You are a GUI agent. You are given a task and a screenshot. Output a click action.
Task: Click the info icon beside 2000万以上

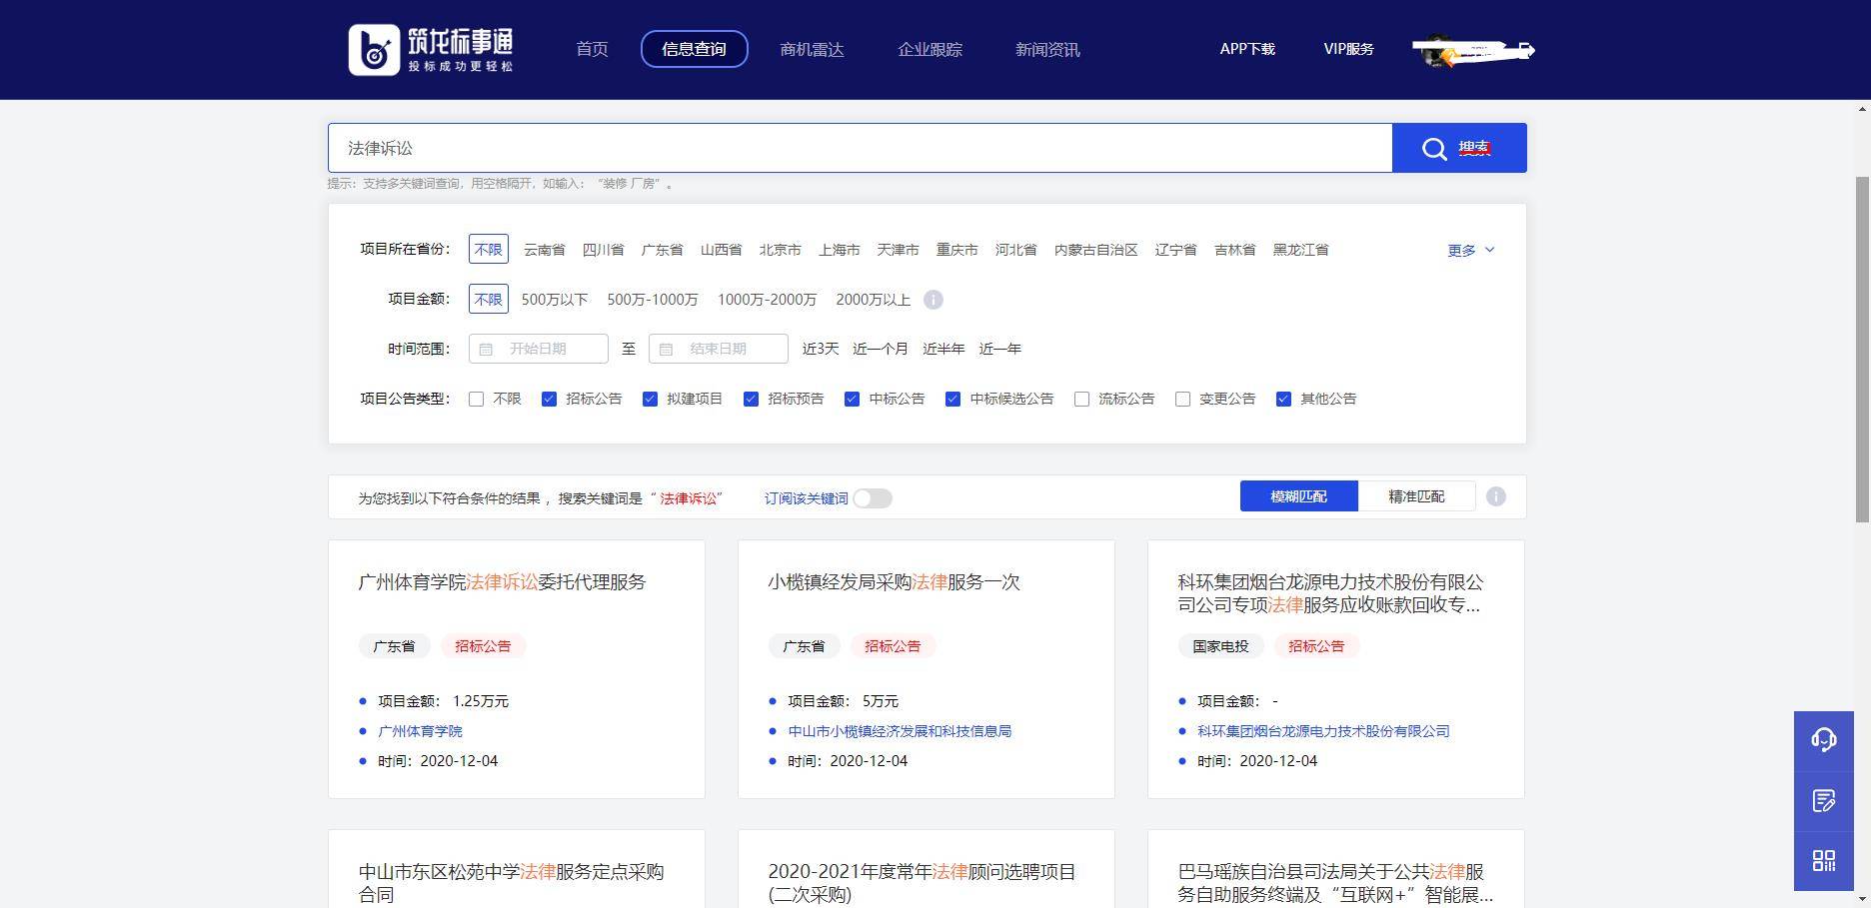pyautogui.click(x=933, y=300)
